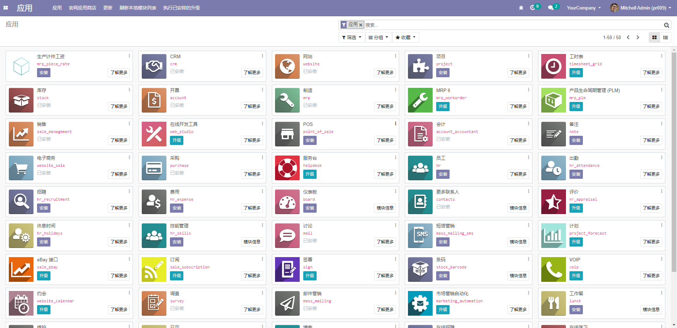Open the 筛选 filters dropdown

point(352,37)
